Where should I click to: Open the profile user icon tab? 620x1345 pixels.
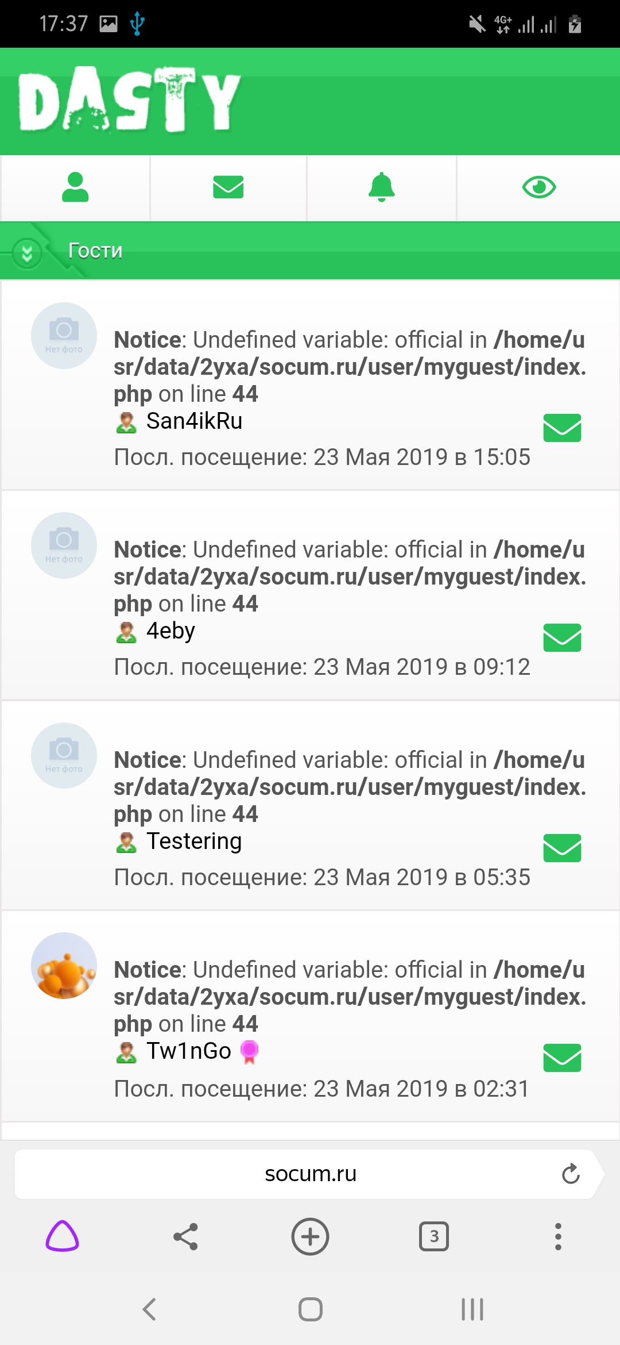[x=75, y=187]
